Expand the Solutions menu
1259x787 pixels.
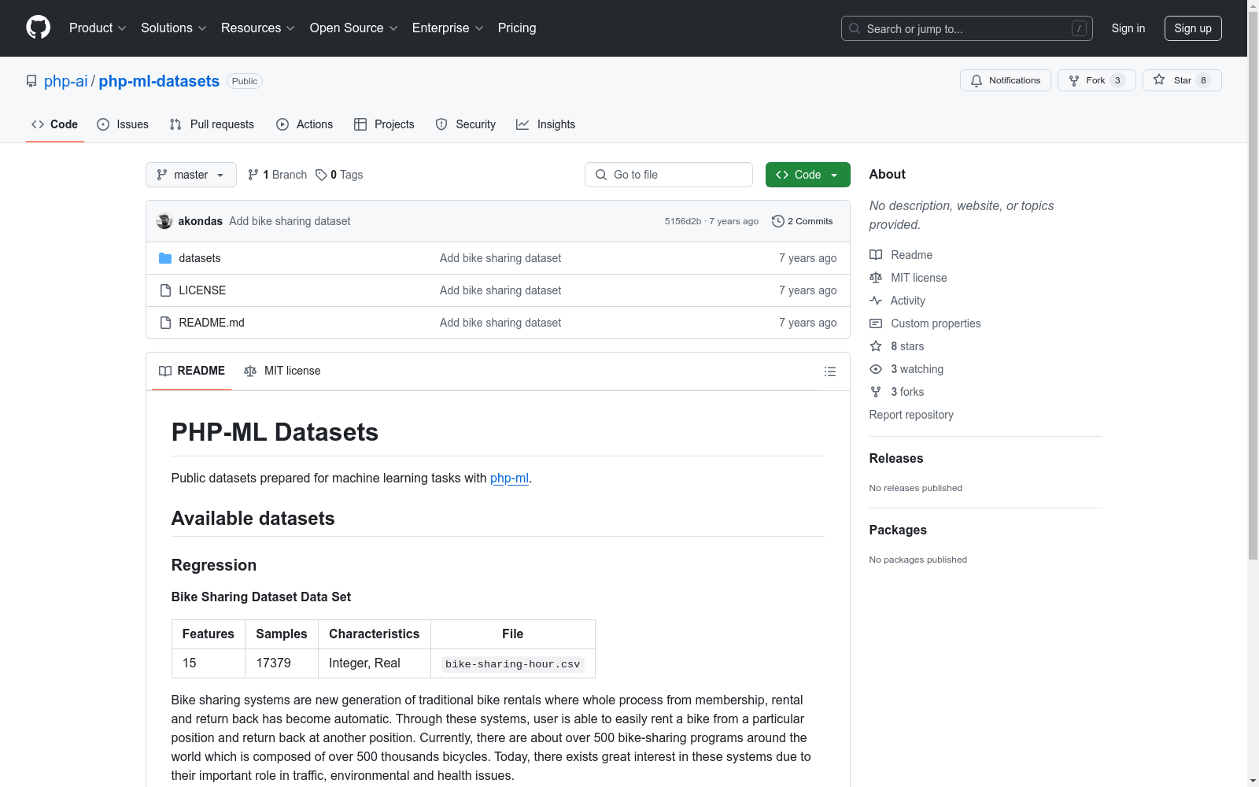(173, 28)
